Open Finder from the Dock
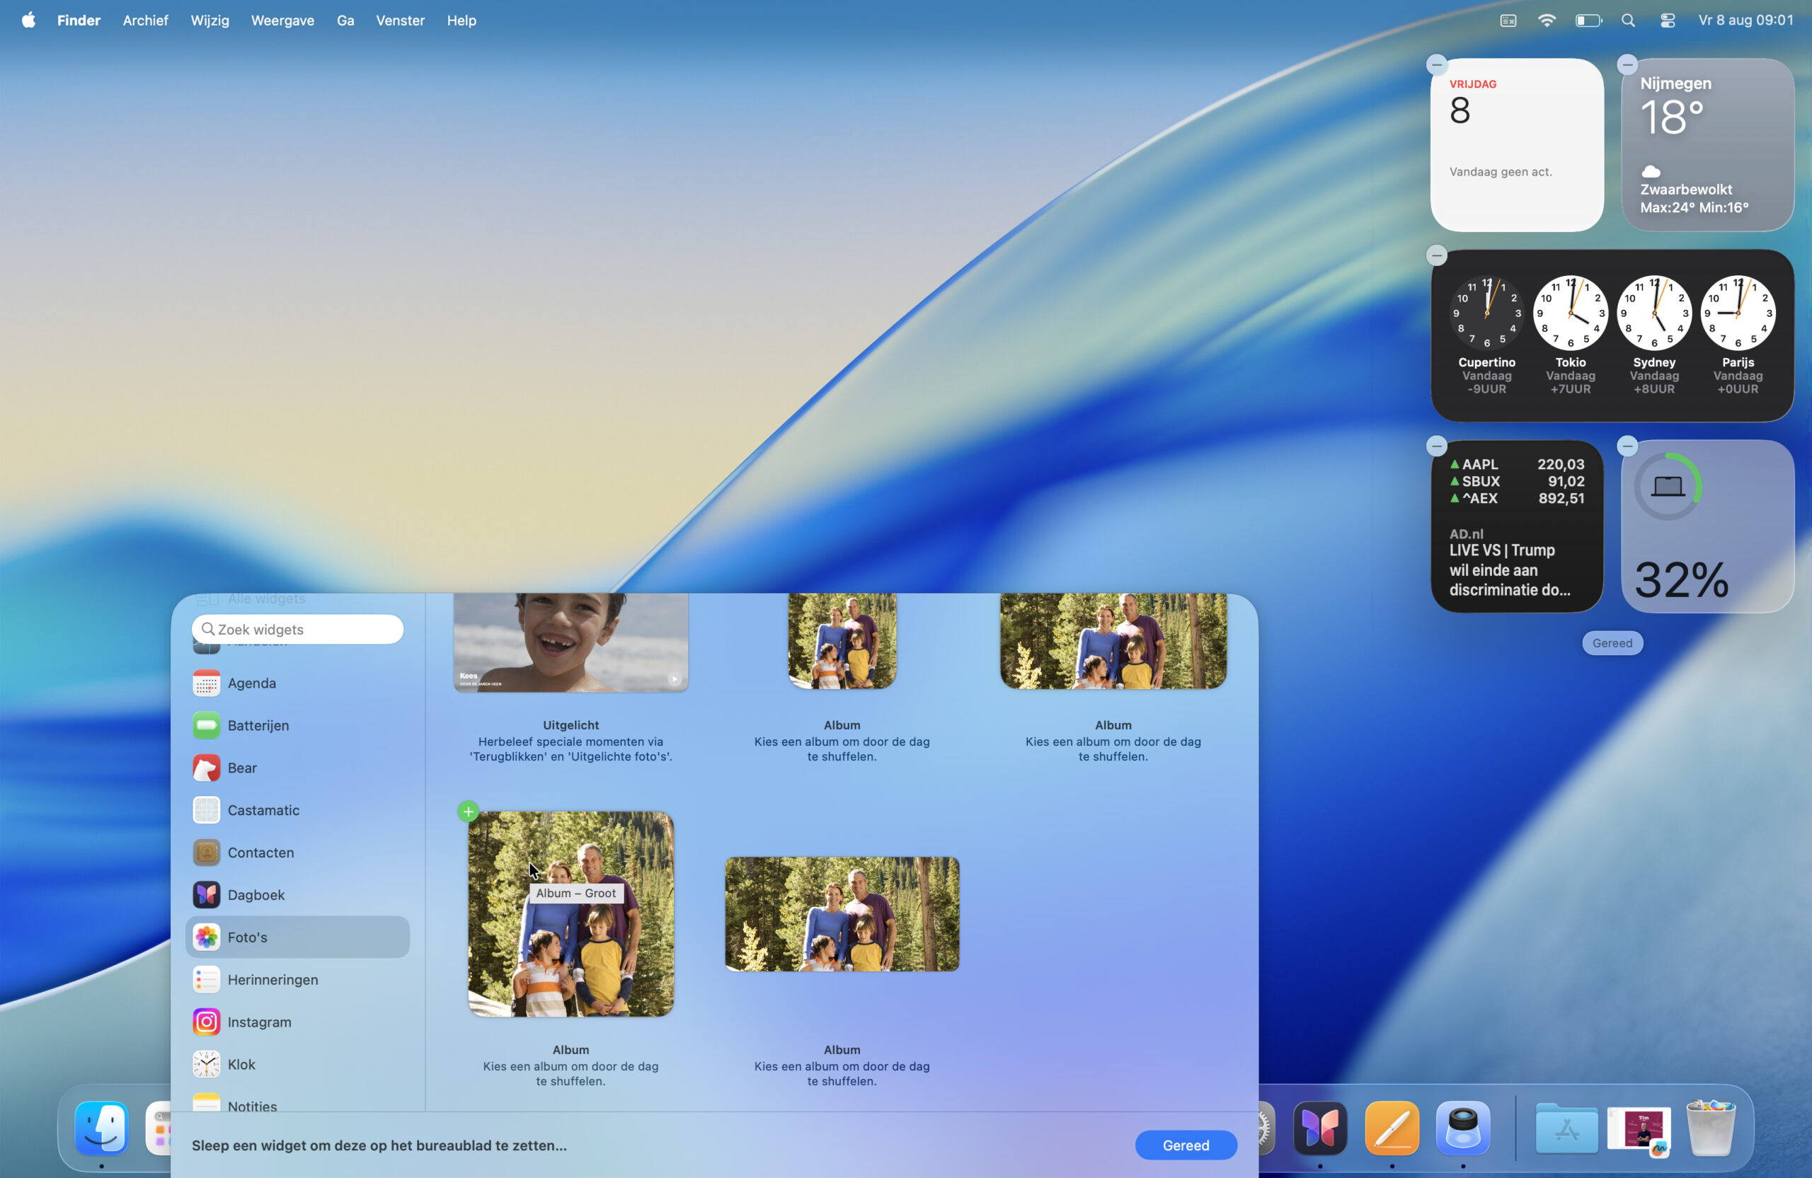 click(101, 1128)
